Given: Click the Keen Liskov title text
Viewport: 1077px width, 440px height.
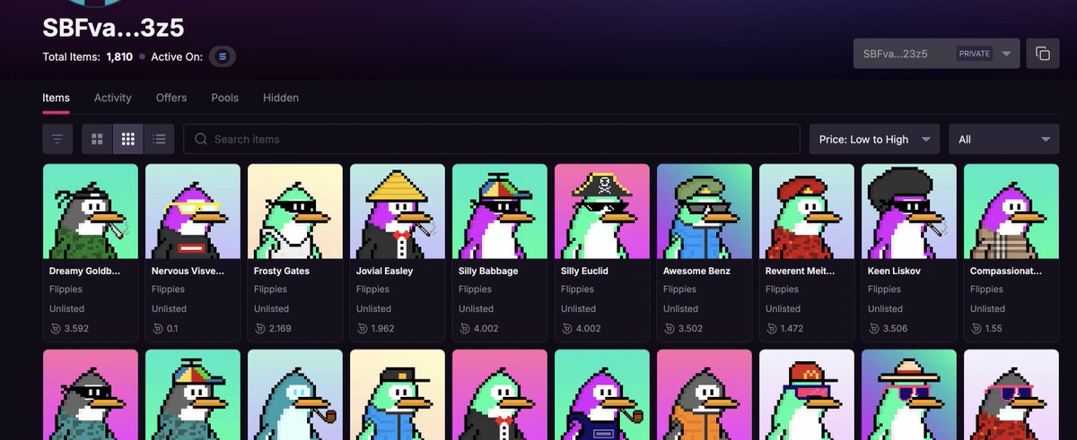Looking at the screenshot, I should pyautogui.click(x=894, y=271).
